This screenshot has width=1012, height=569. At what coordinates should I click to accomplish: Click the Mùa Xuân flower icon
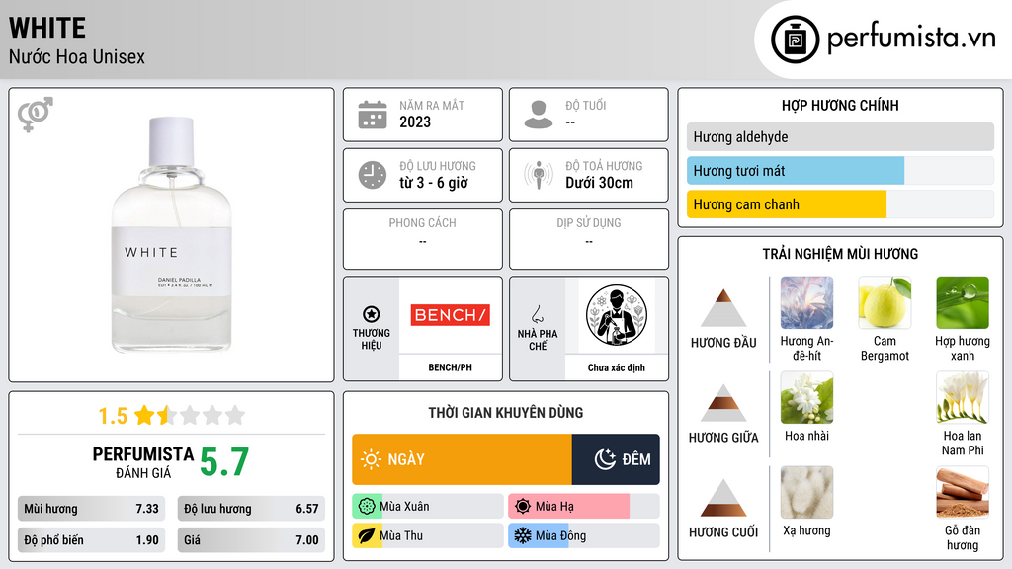click(366, 507)
